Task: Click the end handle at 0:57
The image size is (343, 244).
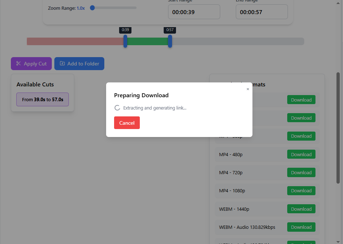Action: click(x=170, y=41)
